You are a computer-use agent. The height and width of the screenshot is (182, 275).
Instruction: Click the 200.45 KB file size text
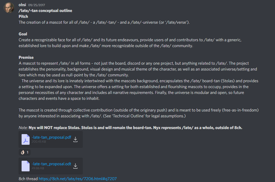pos(39,142)
